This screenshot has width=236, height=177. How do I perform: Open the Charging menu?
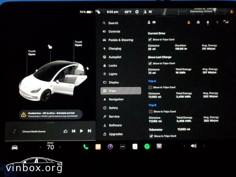click(x=112, y=48)
